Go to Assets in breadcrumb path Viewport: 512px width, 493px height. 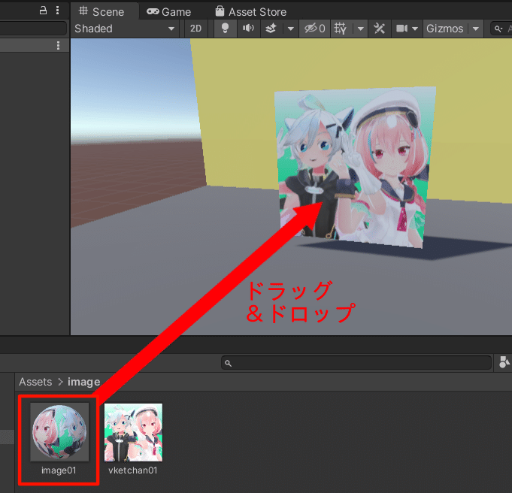35,382
